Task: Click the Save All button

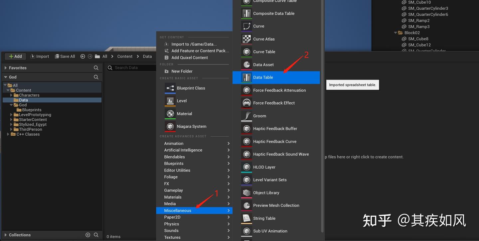Action: (65, 57)
